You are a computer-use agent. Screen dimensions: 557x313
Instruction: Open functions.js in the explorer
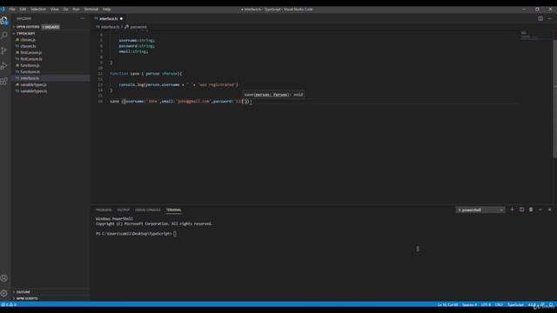click(30, 65)
